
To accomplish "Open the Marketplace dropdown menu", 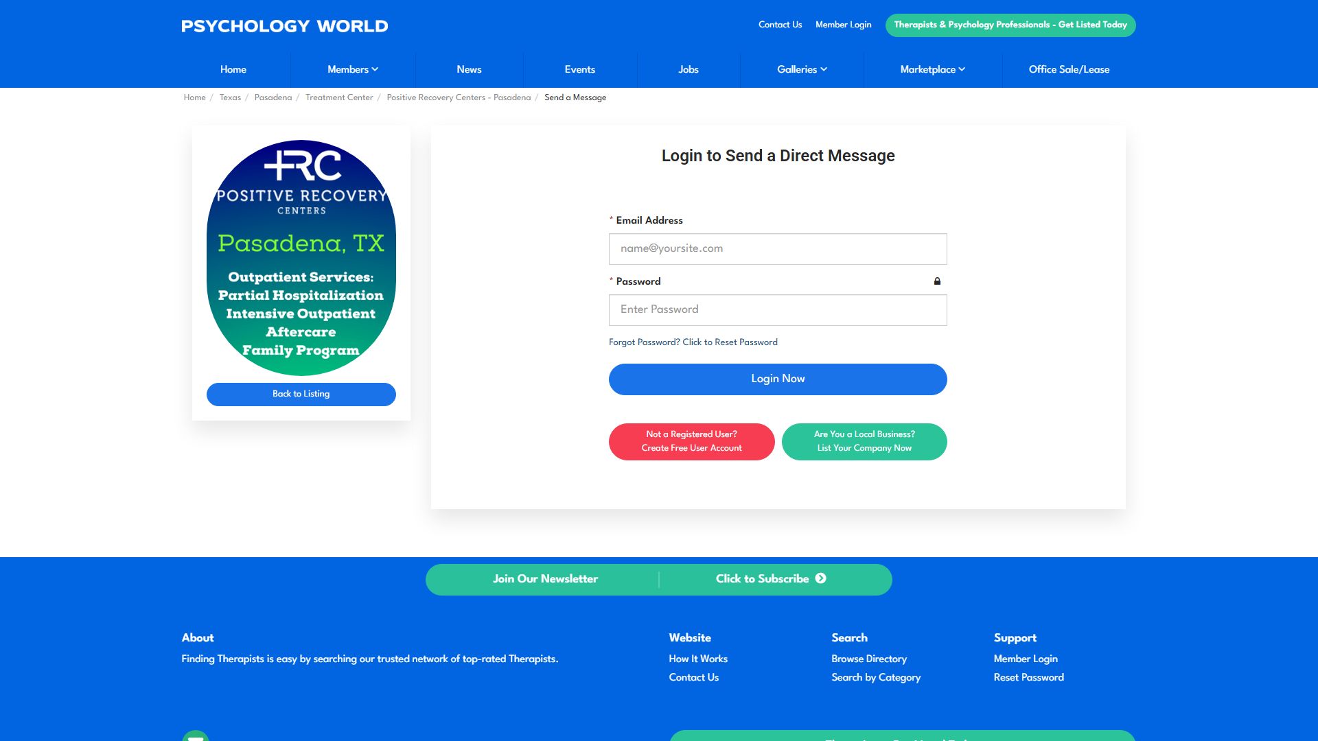I will tap(932, 69).
